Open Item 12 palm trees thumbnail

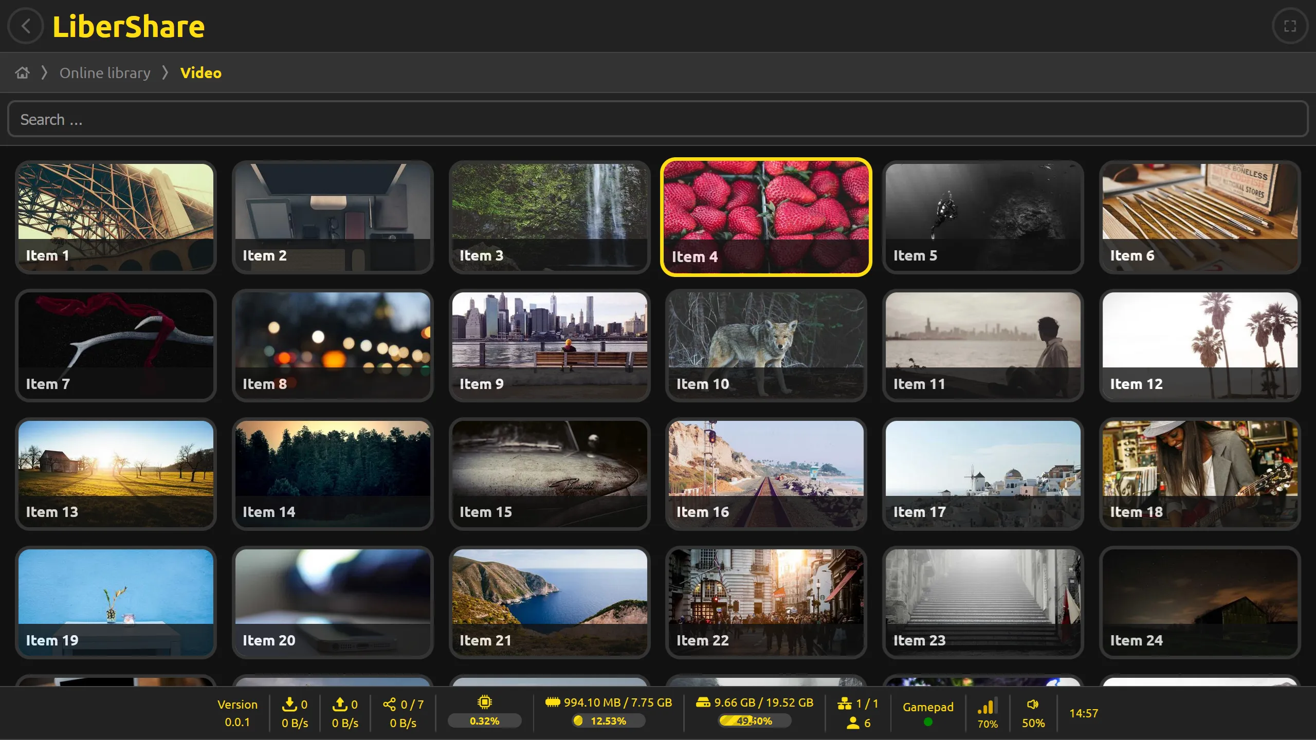[x=1200, y=345]
